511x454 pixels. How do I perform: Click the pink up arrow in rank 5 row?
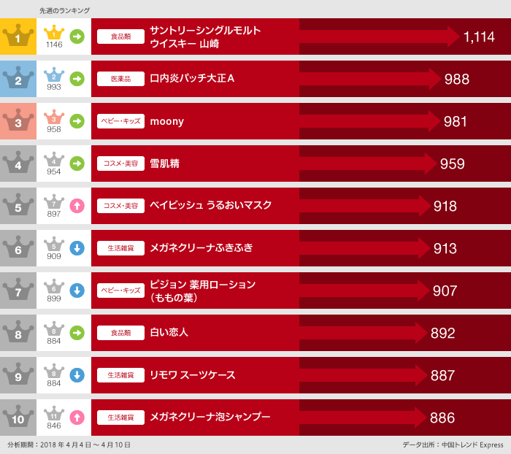77,206
